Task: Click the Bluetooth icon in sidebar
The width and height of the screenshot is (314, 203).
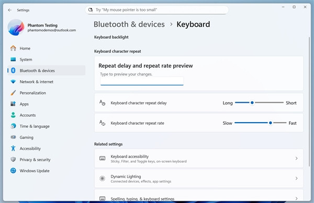Action: pyautogui.click(x=13, y=70)
